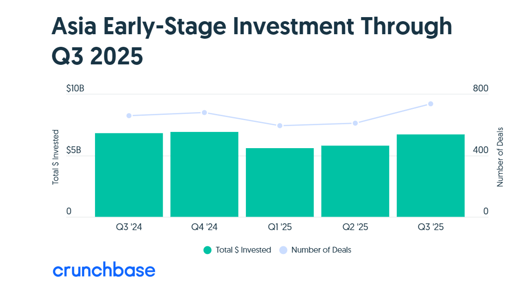Image resolution: width=531 pixels, height=290 pixels.
Task: Click the Q3 '25 green bar
Action: pos(431,176)
